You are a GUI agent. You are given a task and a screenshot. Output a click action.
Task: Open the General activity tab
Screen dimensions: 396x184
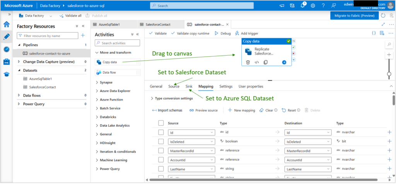(156, 86)
